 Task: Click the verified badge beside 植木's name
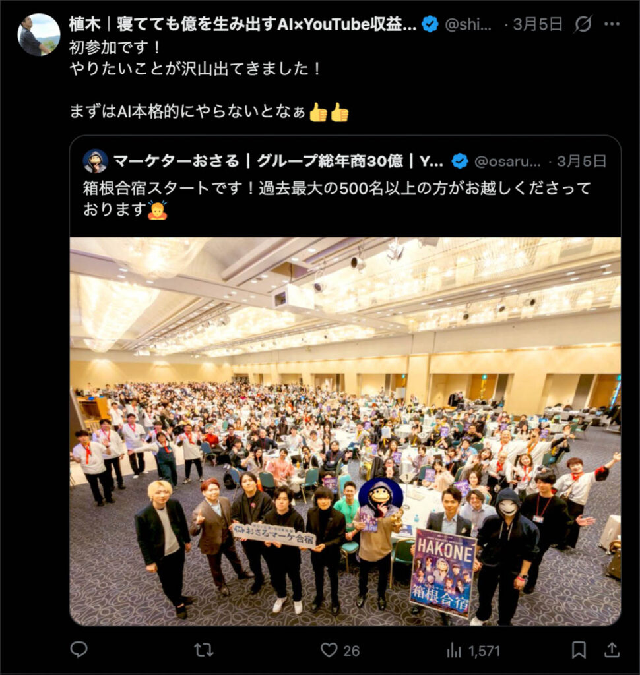tap(430, 24)
